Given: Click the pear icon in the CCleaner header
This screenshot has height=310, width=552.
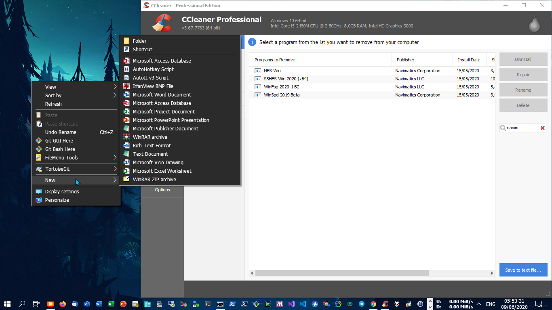Looking at the screenshot, I should (534, 24).
